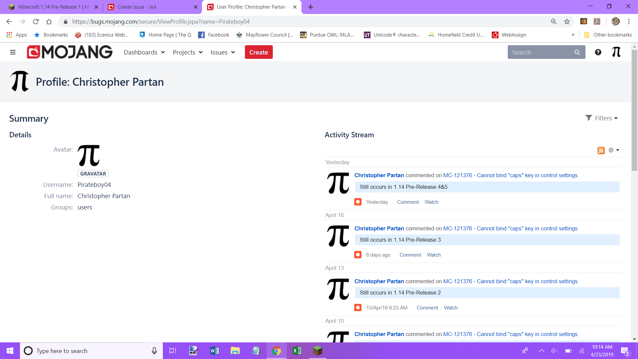Open the Issues menu
Screen dimensions: 638x359
[x=223, y=52]
